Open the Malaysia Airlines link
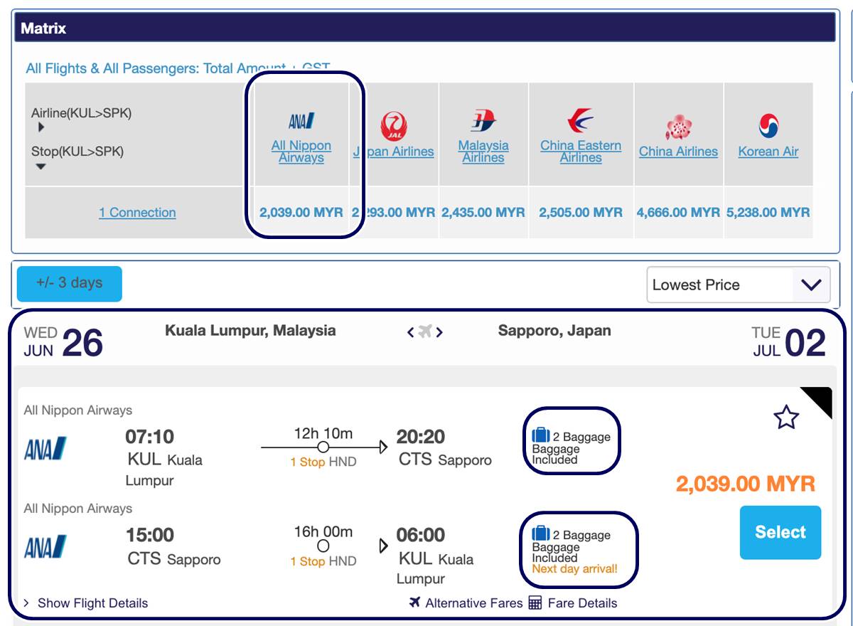The width and height of the screenshot is (853, 626). 483,152
